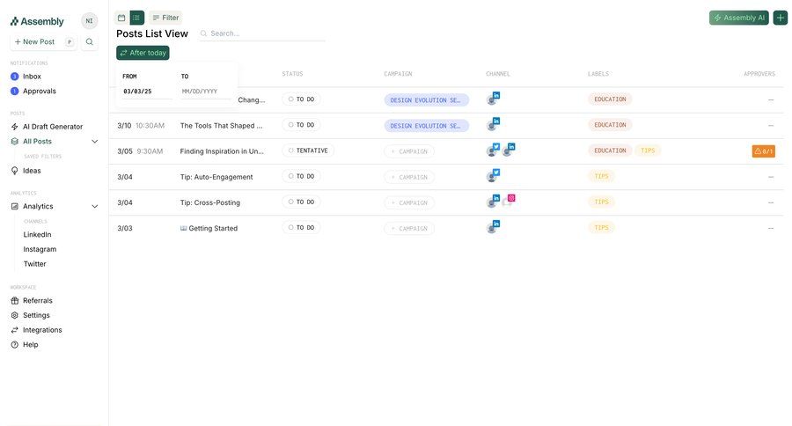Collapse the All Posts chevron
The width and height of the screenshot is (792, 426).
[94, 142]
